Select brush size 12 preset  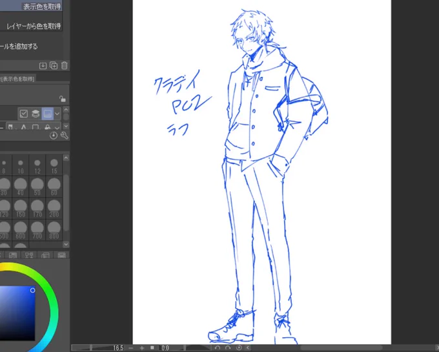[37, 165]
